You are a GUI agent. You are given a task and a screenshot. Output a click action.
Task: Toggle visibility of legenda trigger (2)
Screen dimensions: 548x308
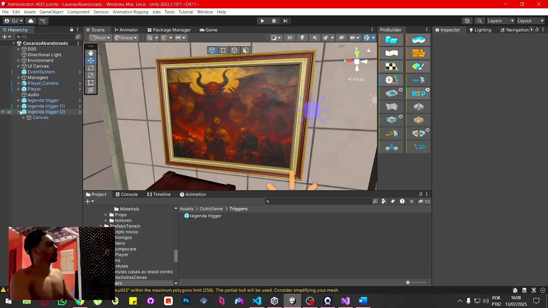tap(3, 112)
